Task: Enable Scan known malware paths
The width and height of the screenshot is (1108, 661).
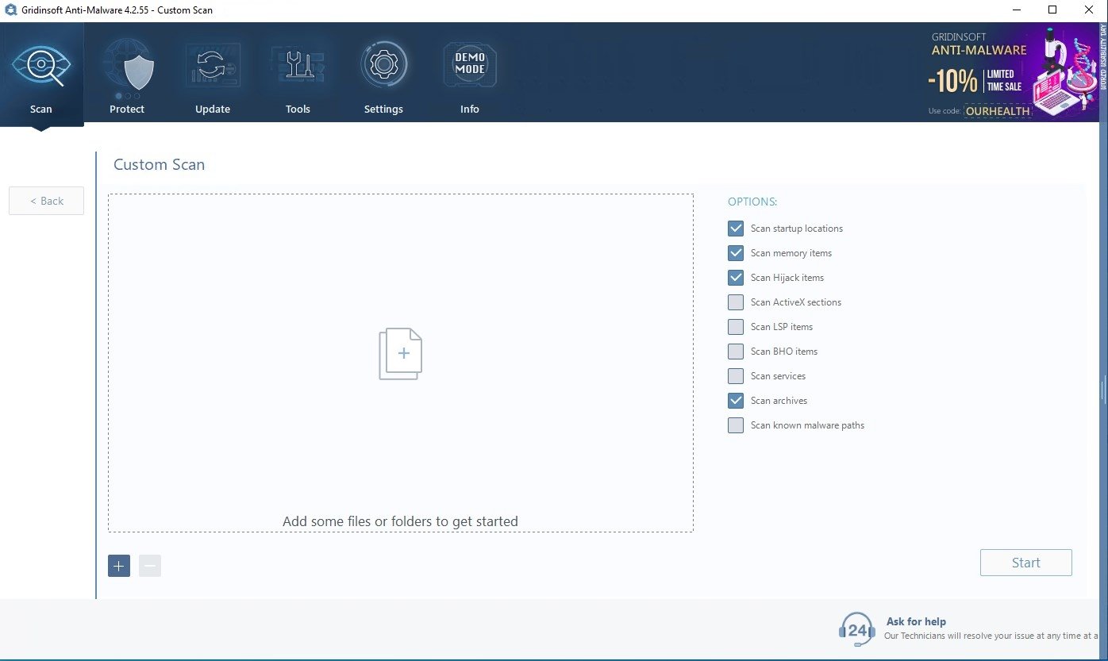Action: (736, 425)
